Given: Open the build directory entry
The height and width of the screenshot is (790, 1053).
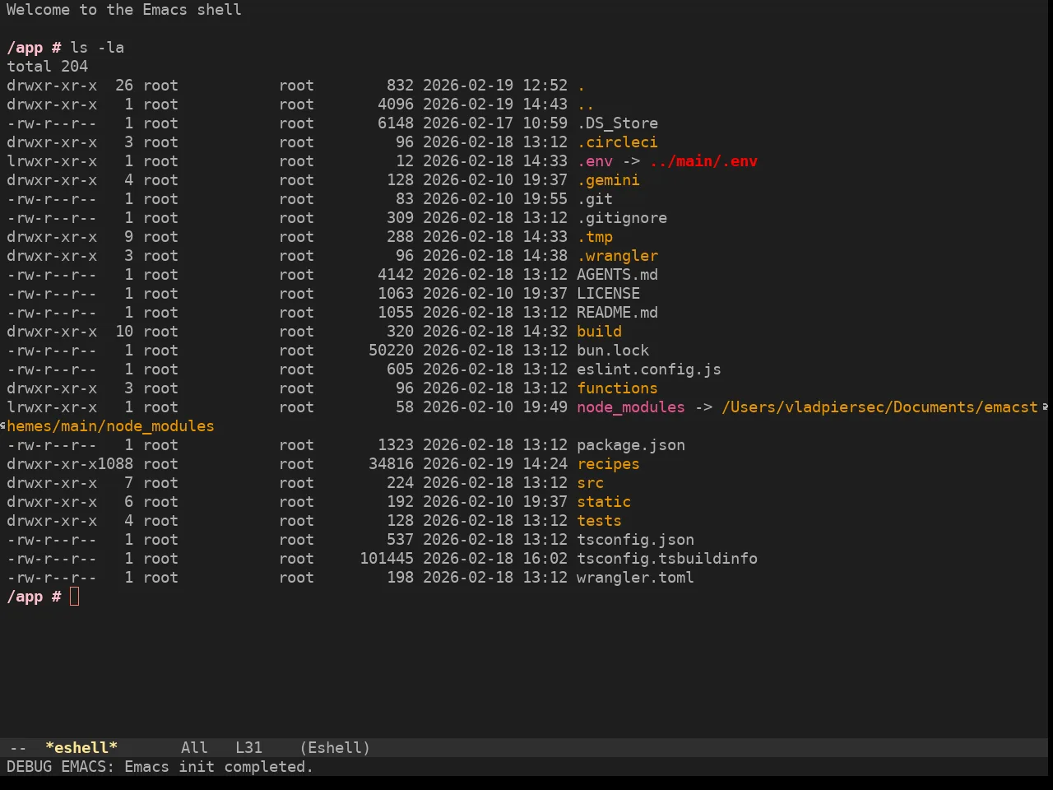Looking at the screenshot, I should (599, 332).
